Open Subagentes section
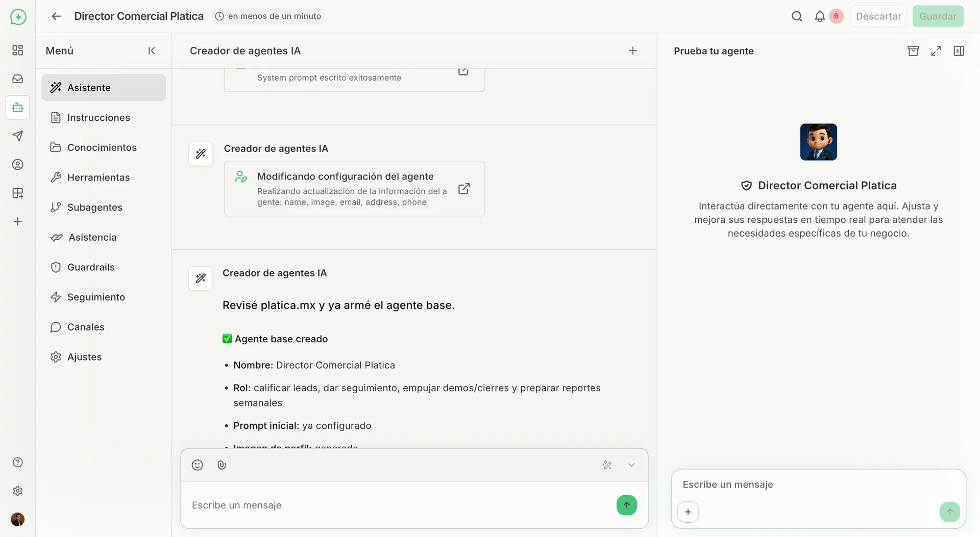 (x=104, y=207)
